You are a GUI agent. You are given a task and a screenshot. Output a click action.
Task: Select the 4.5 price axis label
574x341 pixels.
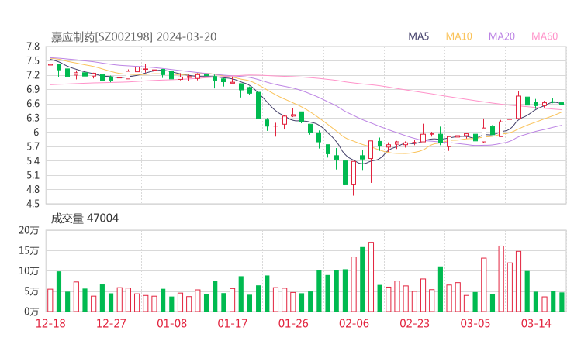click(x=33, y=204)
